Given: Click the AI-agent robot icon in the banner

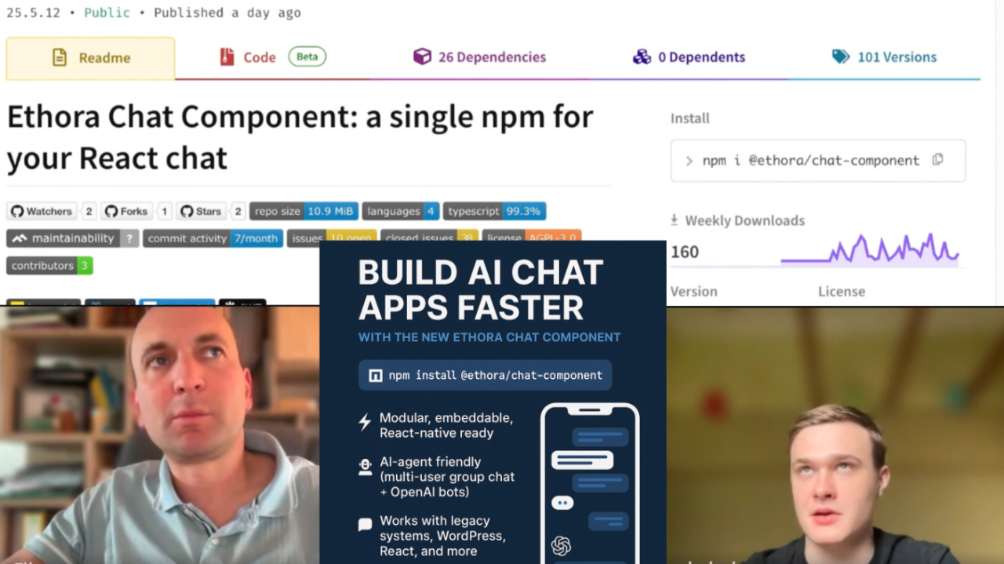Looking at the screenshot, I should (365, 468).
